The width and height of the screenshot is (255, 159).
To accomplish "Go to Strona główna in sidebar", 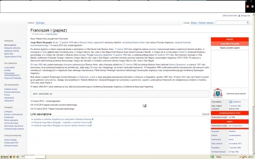I will tap(10, 45).
